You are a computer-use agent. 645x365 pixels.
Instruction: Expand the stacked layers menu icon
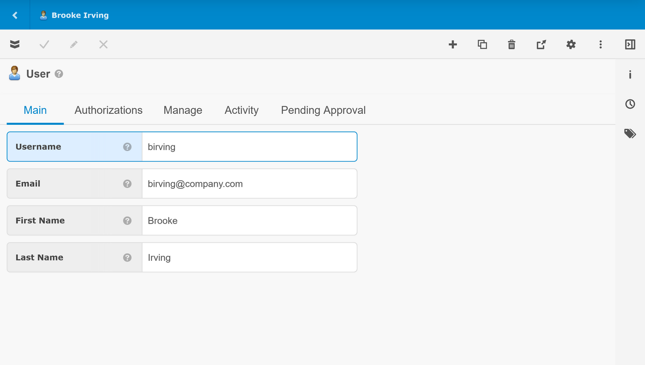[15, 44]
